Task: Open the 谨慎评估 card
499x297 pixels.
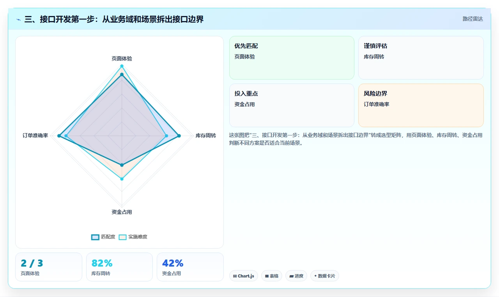Action: [x=421, y=58]
